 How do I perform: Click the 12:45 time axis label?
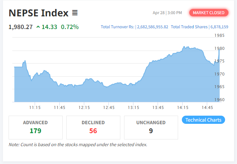(x=109, y=107)
